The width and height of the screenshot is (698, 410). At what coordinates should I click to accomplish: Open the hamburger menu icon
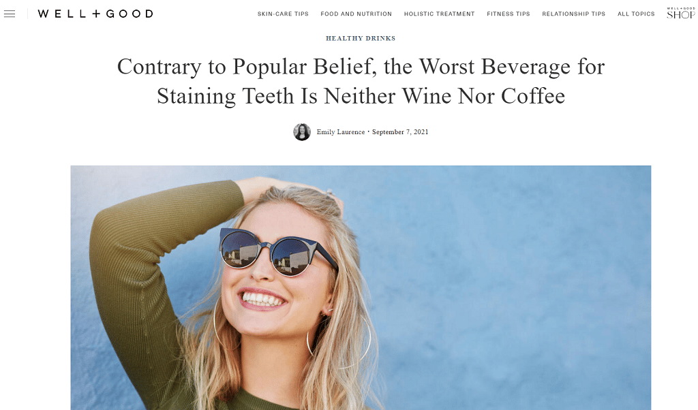click(x=10, y=14)
